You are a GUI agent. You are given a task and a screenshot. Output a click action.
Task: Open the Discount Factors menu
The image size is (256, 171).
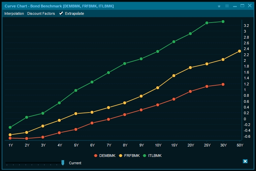pos(41,13)
